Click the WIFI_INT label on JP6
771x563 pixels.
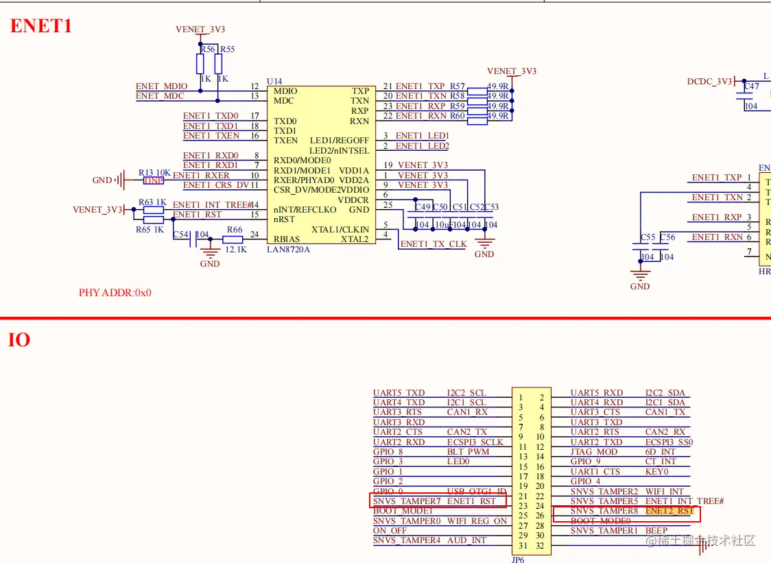coord(664,491)
